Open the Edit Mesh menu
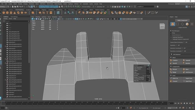The image size is (195, 110). 43,4
